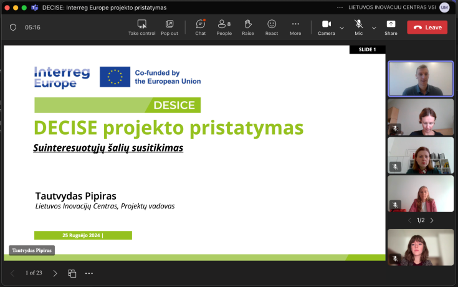Show the People participants list
Screen dimensions: 458x287
[224, 27]
